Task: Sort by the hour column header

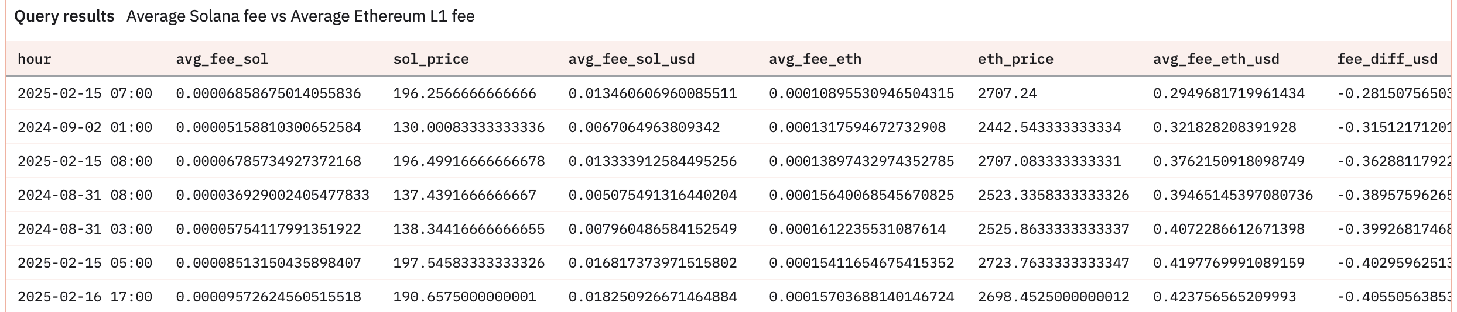Action: (35, 59)
